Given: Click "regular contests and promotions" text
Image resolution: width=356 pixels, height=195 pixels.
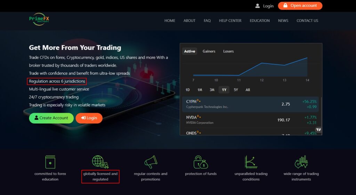Looking at the screenshot, I should (x=151, y=176).
